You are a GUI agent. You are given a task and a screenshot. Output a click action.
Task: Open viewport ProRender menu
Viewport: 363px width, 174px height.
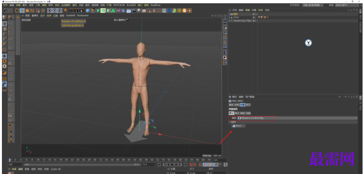(x=83, y=15)
